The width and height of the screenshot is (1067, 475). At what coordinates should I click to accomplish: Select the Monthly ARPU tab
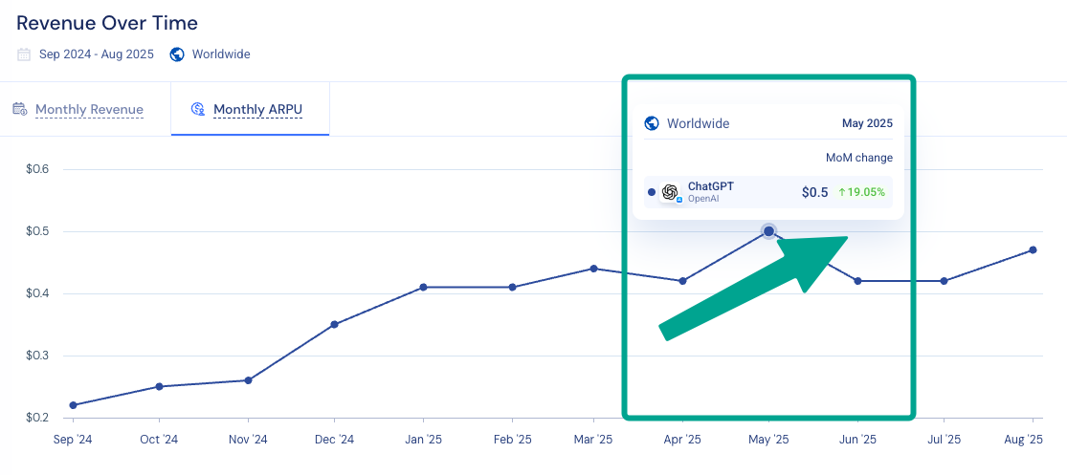coord(258,109)
